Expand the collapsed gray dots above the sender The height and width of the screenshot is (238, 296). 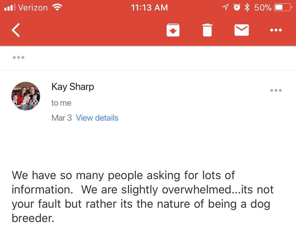[18, 57]
